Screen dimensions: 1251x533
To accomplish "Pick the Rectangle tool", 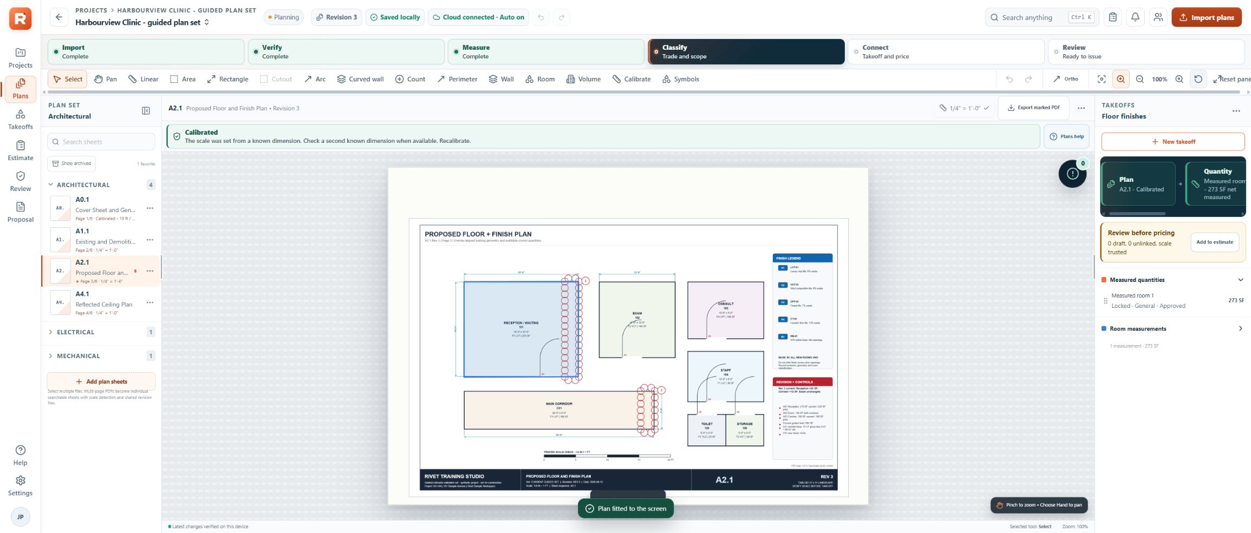I will tap(227, 79).
